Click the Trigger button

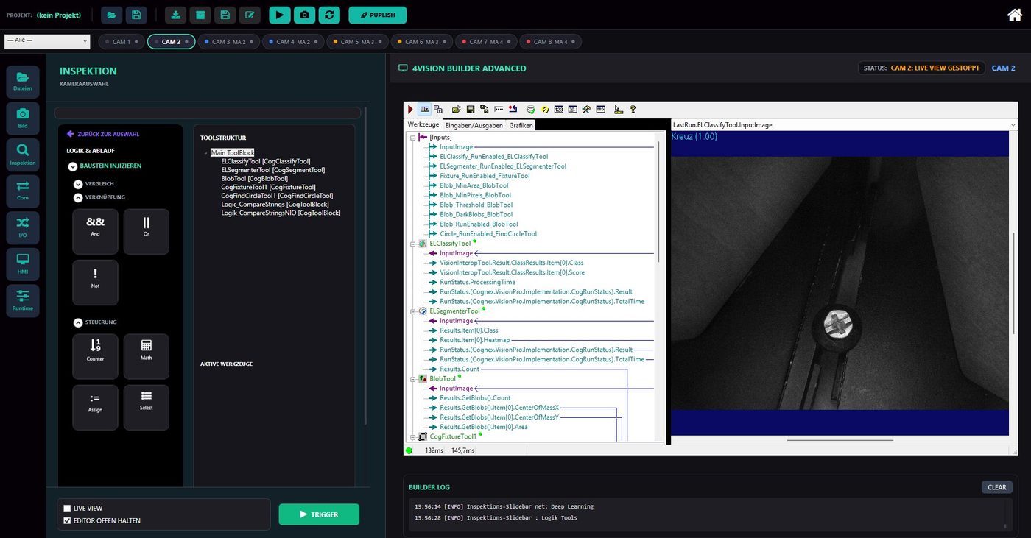coord(319,514)
